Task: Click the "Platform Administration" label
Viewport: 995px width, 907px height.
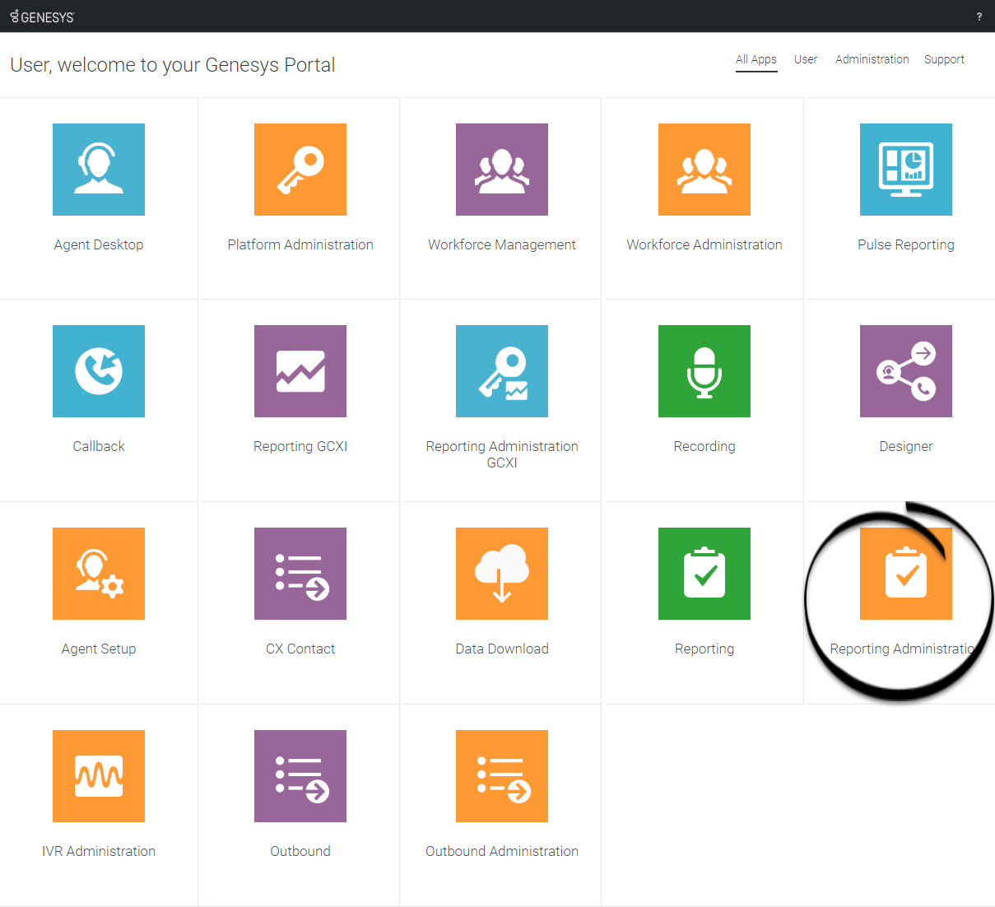Action: click(x=300, y=244)
